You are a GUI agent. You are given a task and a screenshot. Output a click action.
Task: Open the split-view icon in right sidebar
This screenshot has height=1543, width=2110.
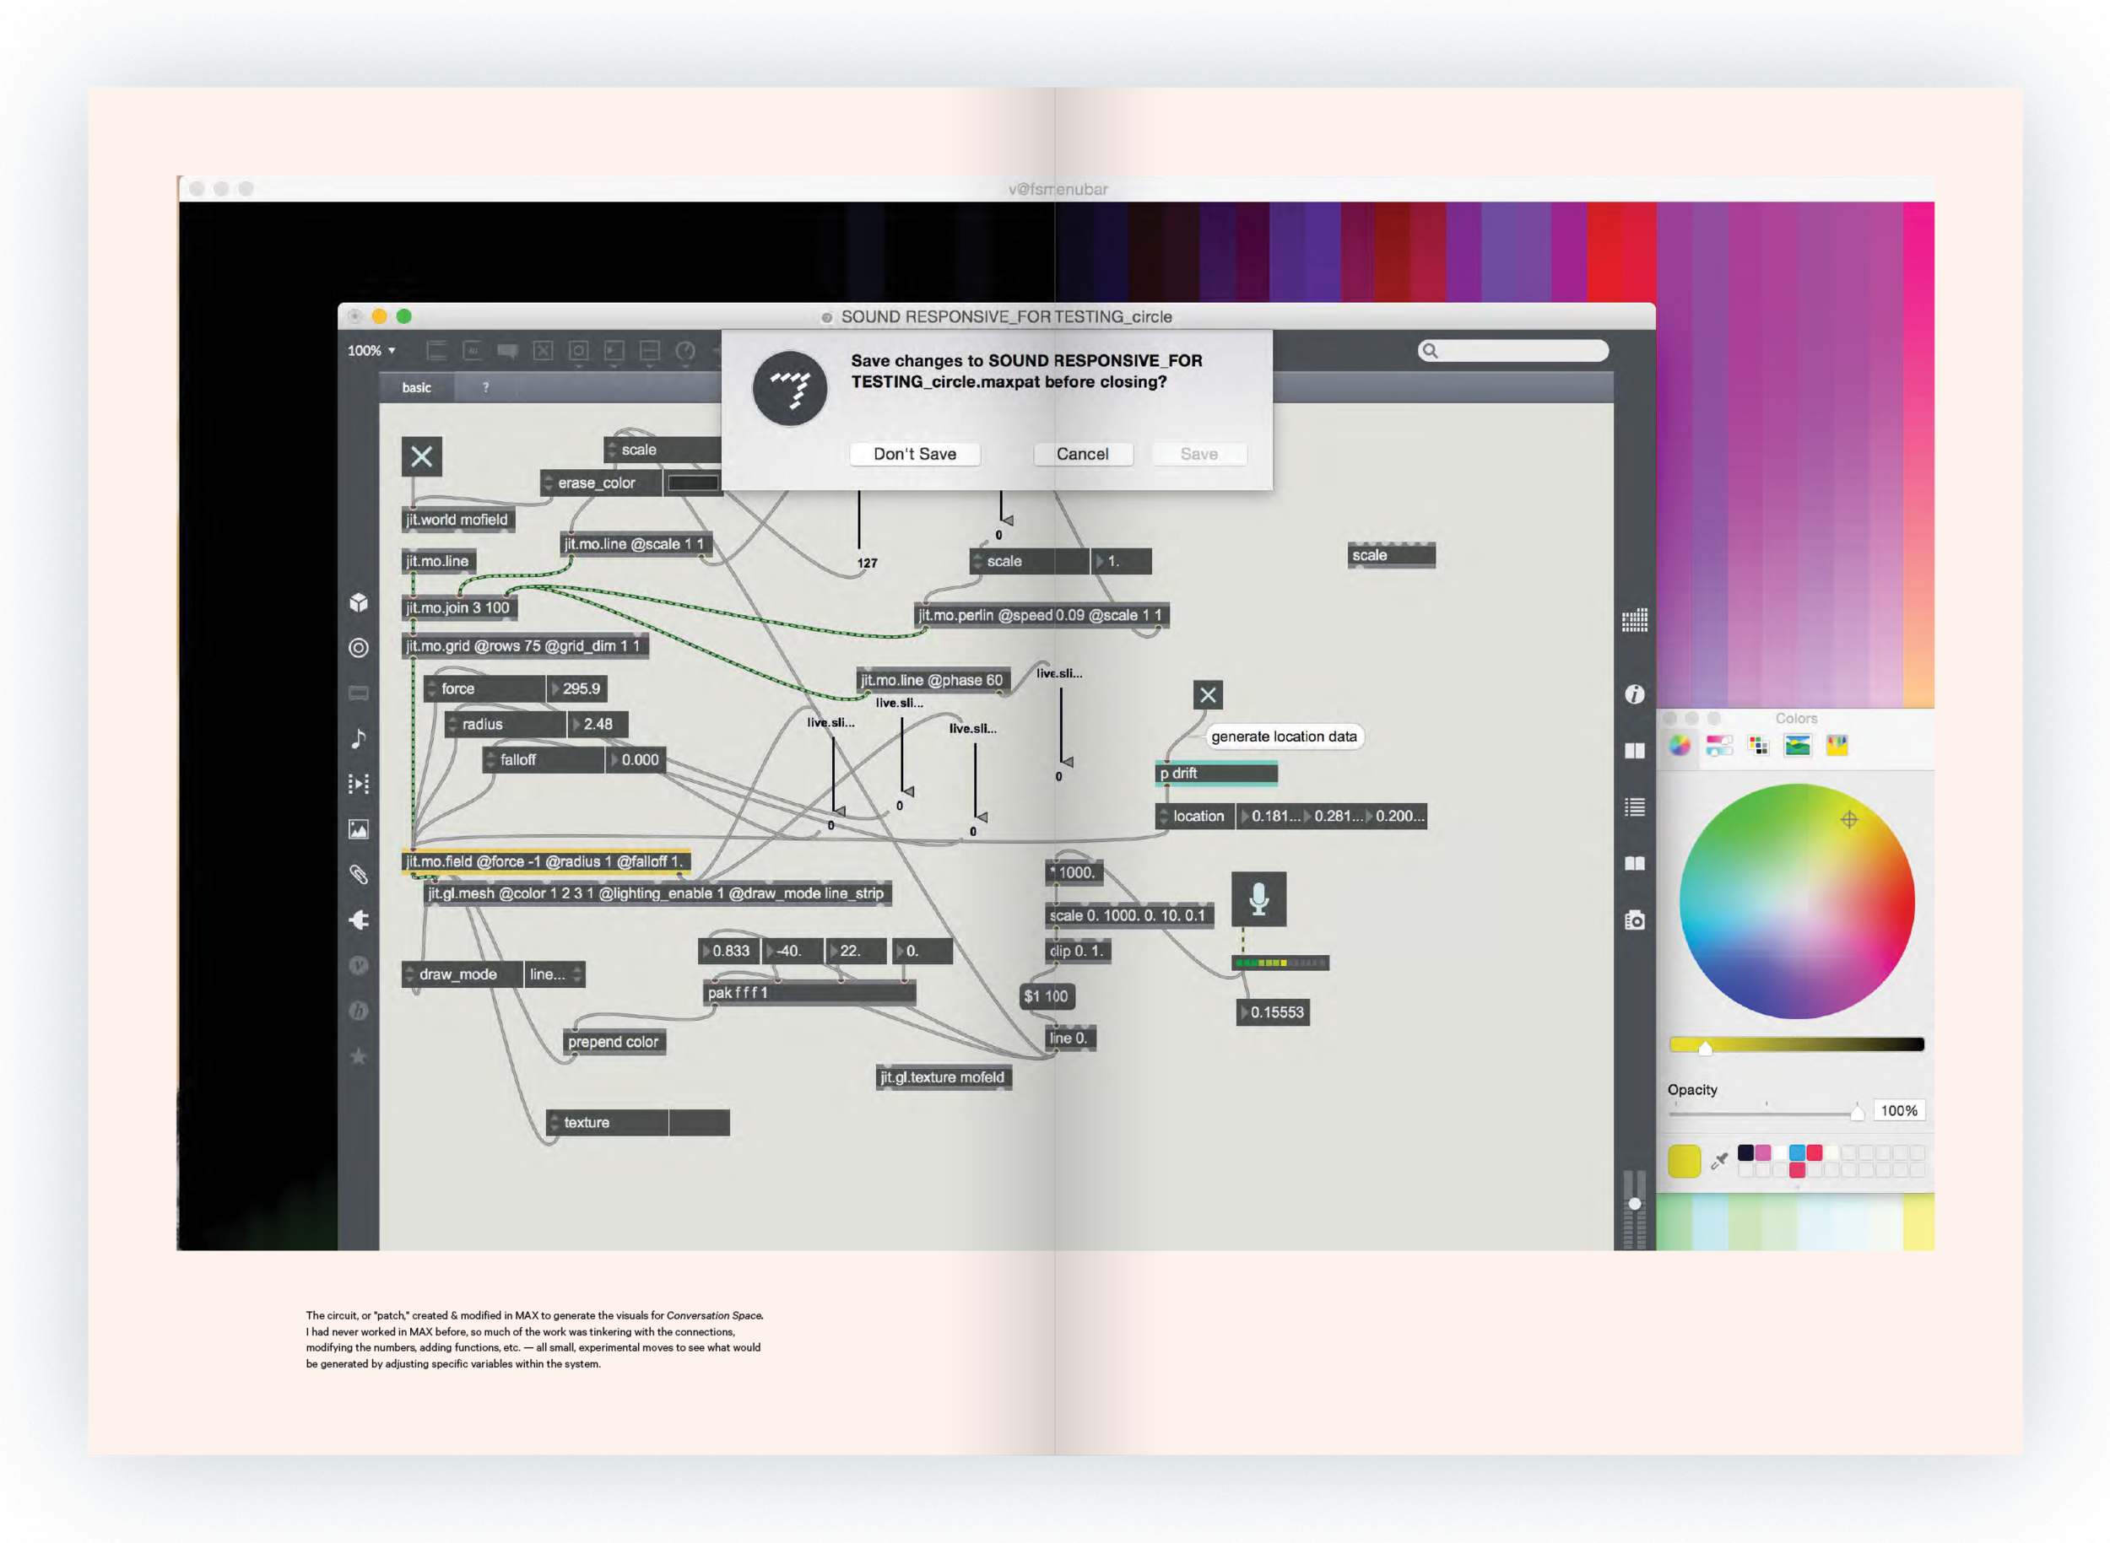click(1634, 751)
